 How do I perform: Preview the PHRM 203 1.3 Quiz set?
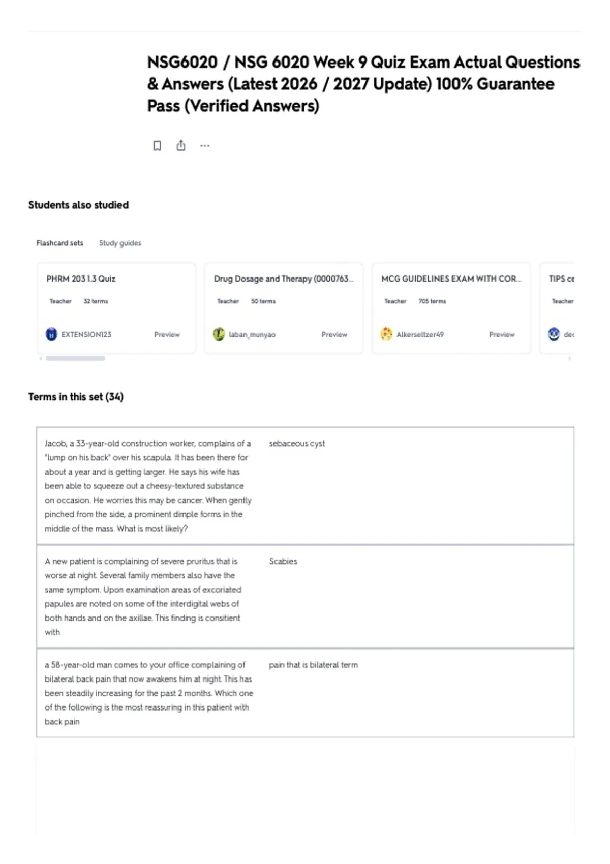(167, 335)
